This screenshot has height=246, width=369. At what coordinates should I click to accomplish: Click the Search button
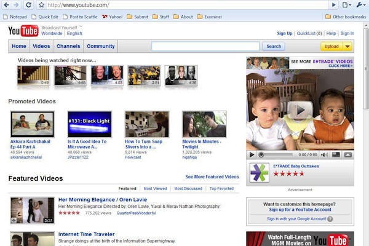(274, 46)
